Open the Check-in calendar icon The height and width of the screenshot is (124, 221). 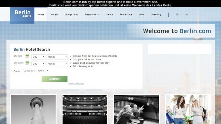(27, 56)
